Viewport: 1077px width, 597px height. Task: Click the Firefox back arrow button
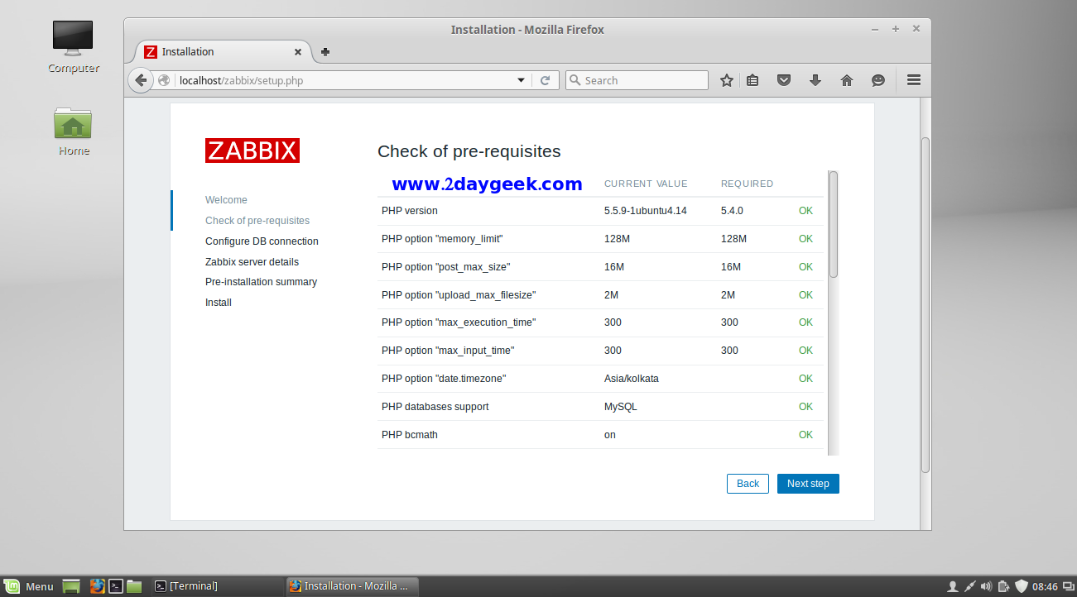tap(141, 80)
